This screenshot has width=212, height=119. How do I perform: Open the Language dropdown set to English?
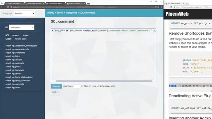pos(24,13)
